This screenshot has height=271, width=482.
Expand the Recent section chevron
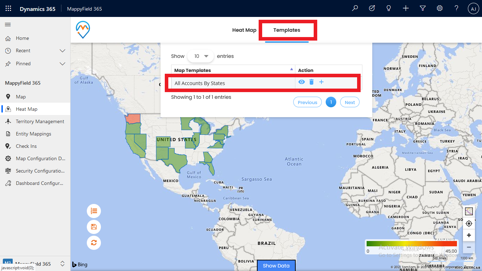(62, 51)
